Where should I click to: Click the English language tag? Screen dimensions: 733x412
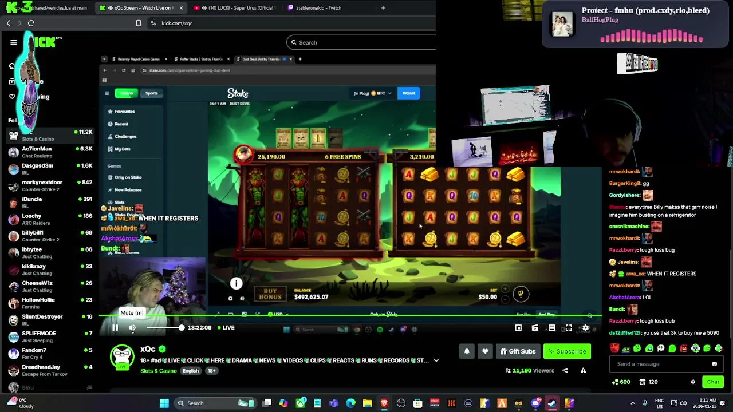191,371
